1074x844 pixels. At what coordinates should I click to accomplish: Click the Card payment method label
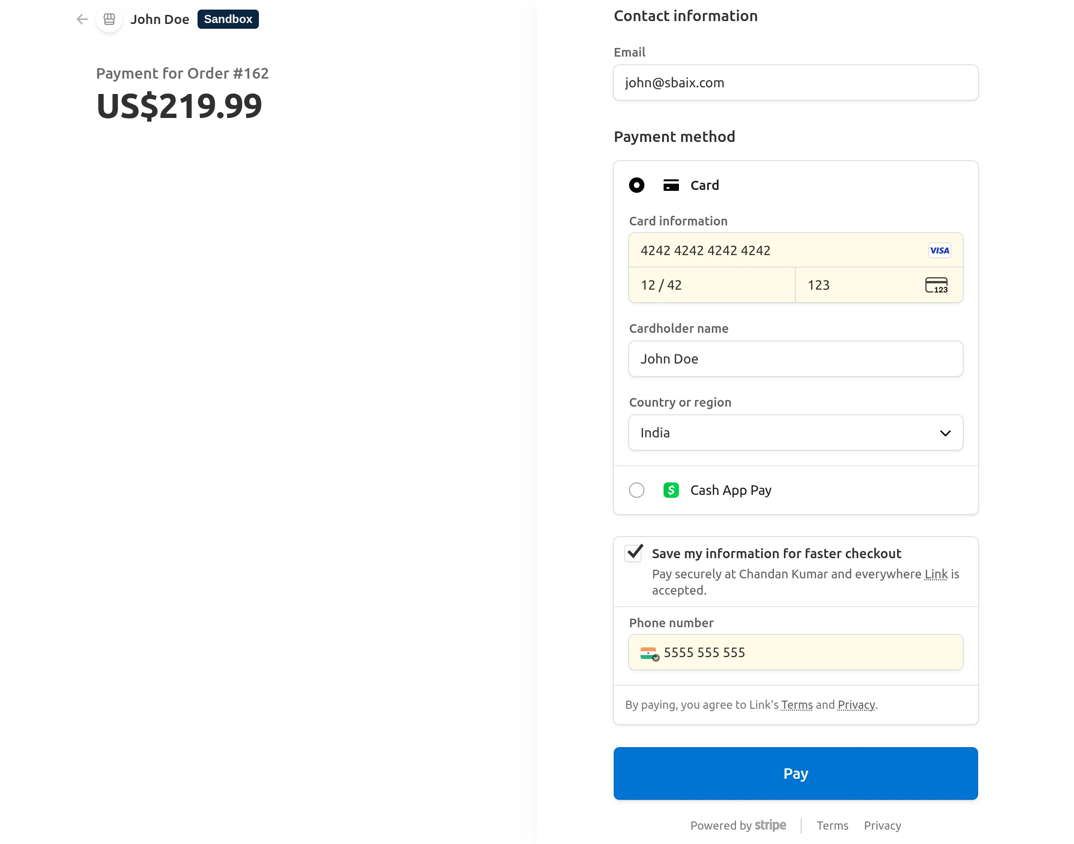[x=704, y=185]
